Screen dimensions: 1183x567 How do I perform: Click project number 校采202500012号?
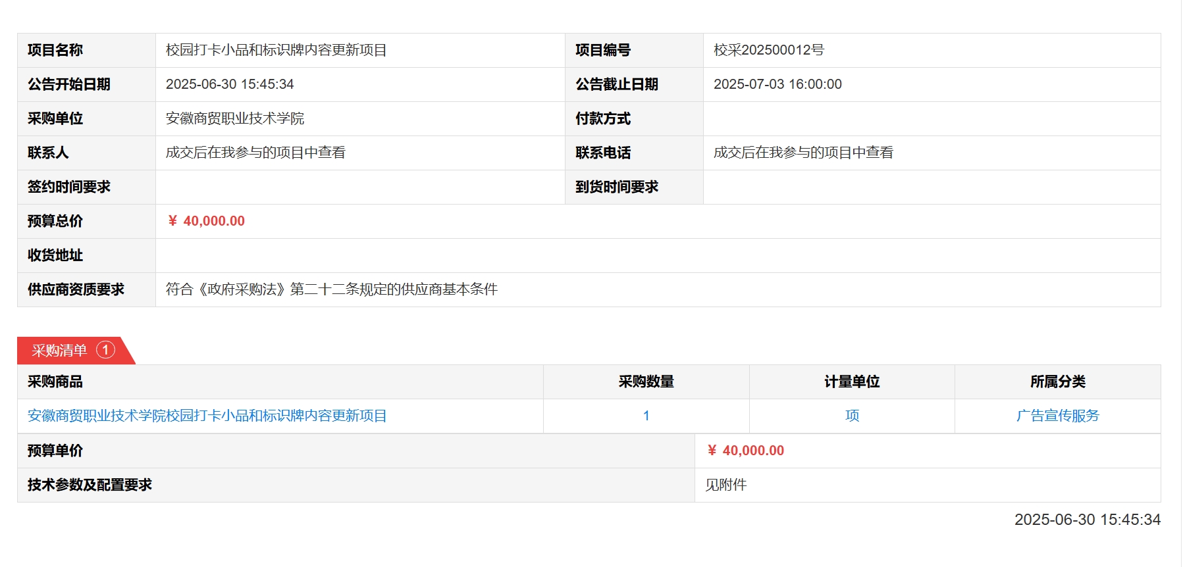pos(768,50)
